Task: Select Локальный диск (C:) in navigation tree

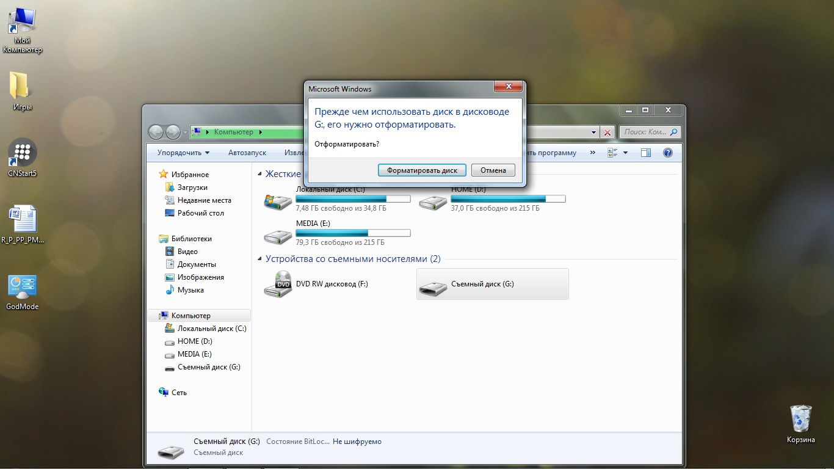Action: click(212, 329)
